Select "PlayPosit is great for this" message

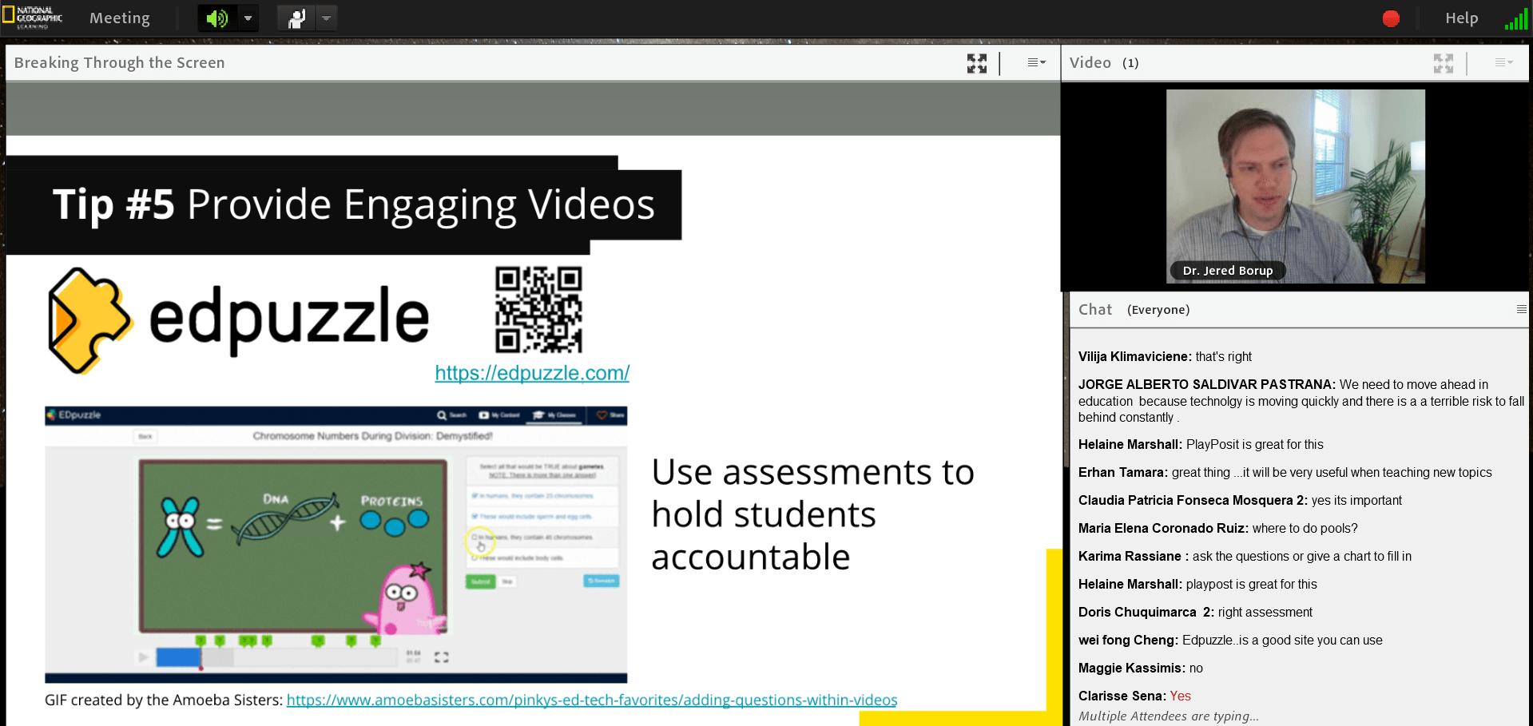[1201, 444]
